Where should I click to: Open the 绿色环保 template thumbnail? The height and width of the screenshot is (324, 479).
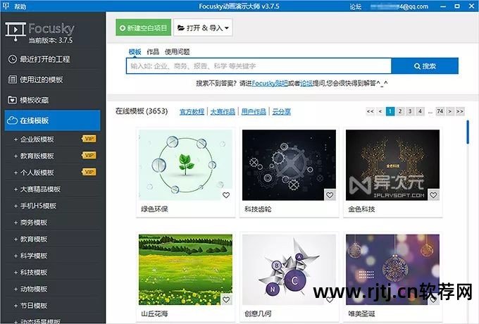click(x=185, y=166)
